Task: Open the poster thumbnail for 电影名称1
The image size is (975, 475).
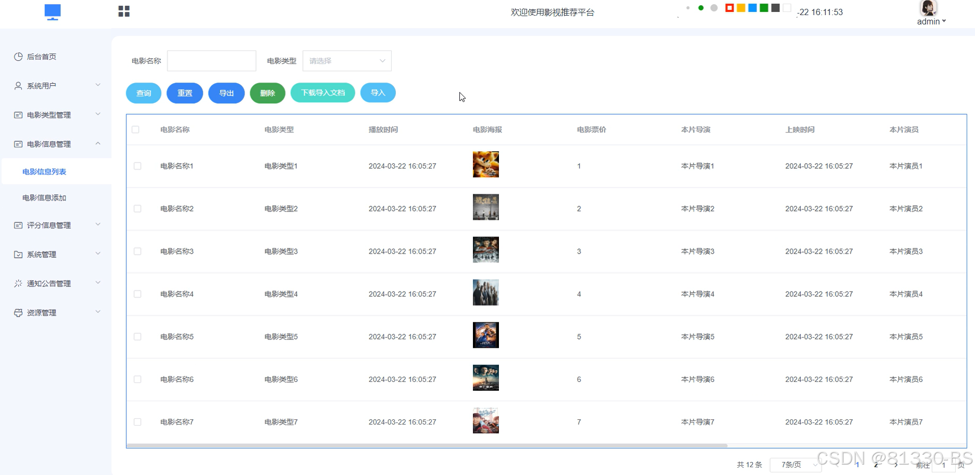Action: (x=485, y=164)
